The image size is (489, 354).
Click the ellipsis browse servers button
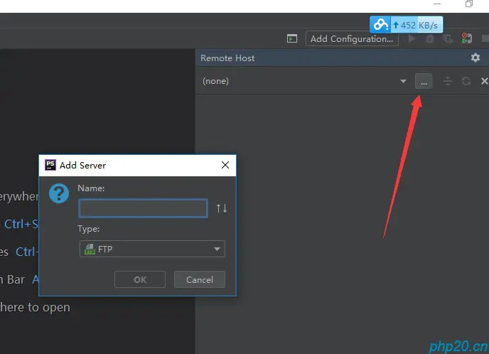tap(424, 82)
